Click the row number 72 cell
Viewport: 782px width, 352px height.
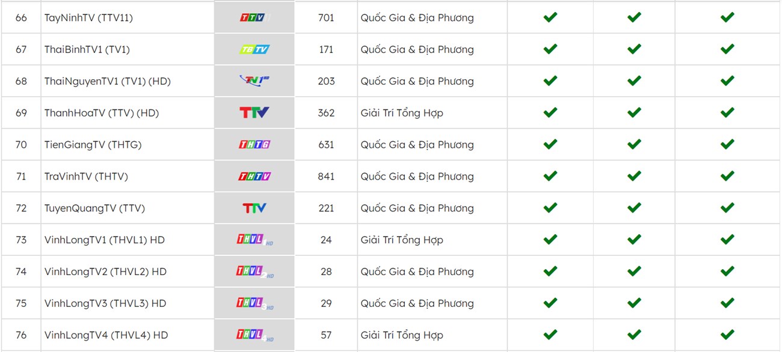[21, 208]
